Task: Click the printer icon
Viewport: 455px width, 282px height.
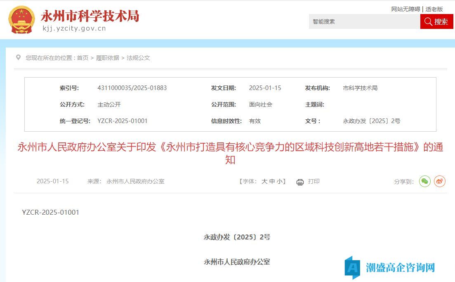Action: point(300,182)
